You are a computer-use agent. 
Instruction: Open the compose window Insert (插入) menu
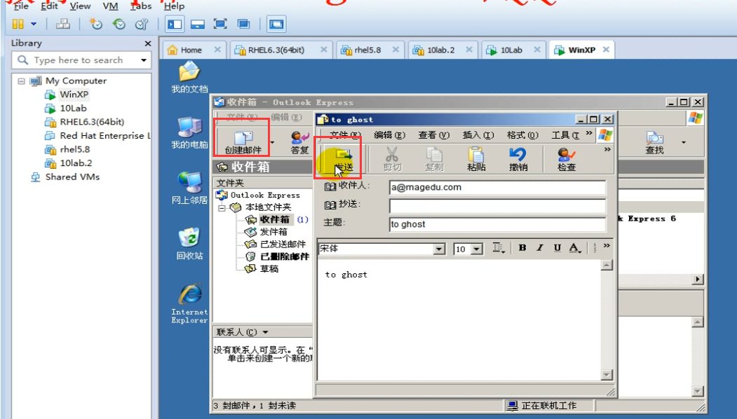click(x=478, y=135)
